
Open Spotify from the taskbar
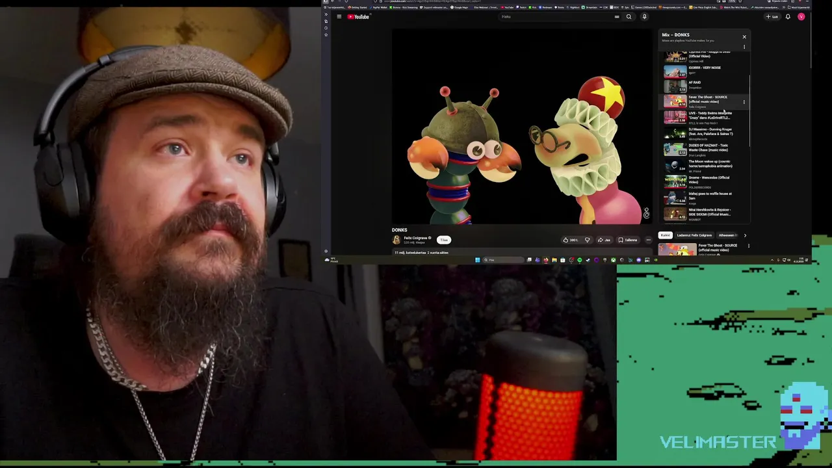[580, 260]
